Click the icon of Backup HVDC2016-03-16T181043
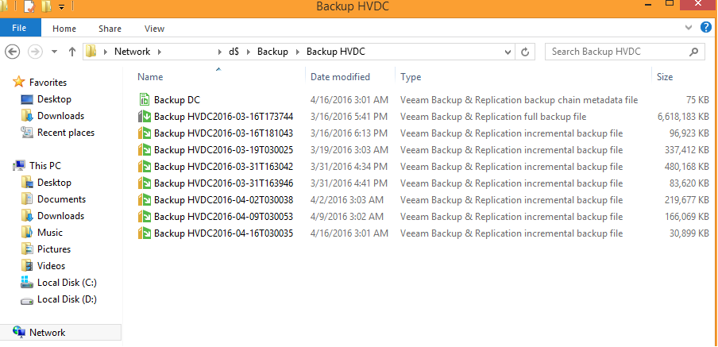The width and height of the screenshot is (718, 347). (x=145, y=133)
